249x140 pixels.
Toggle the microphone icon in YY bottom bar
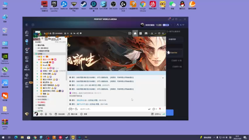[x=46, y=114]
